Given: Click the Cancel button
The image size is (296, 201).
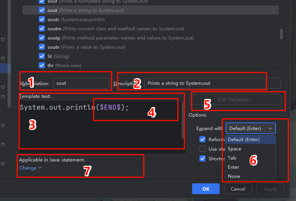Looking at the screenshot, I should [x=238, y=189].
